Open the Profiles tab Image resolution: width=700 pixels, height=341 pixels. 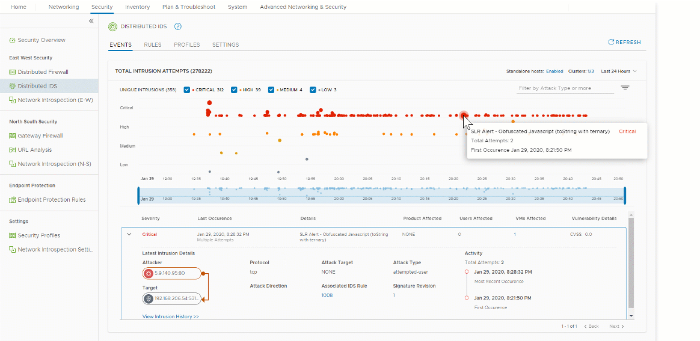coord(186,45)
